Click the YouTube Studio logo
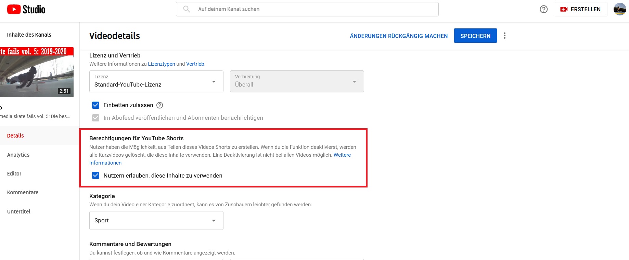The width and height of the screenshot is (629, 260). [26, 9]
